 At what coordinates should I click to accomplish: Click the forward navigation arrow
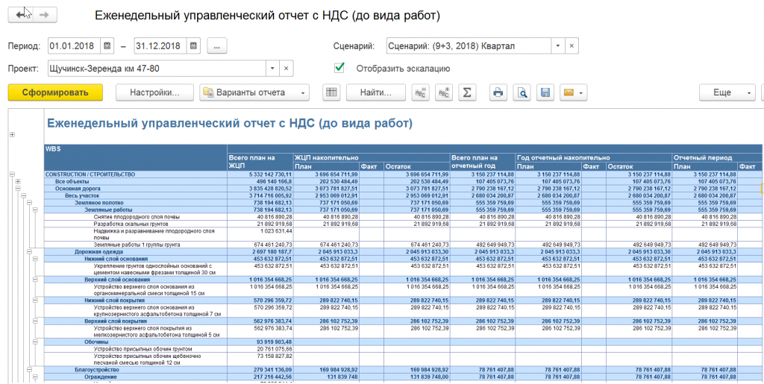[x=45, y=15]
